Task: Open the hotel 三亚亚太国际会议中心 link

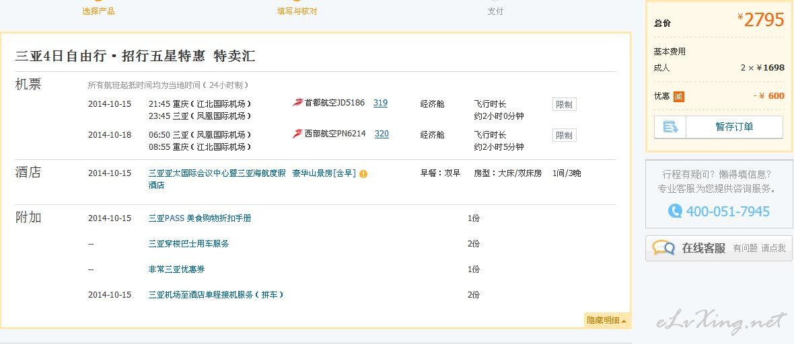Action: pyautogui.click(x=217, y=173)
